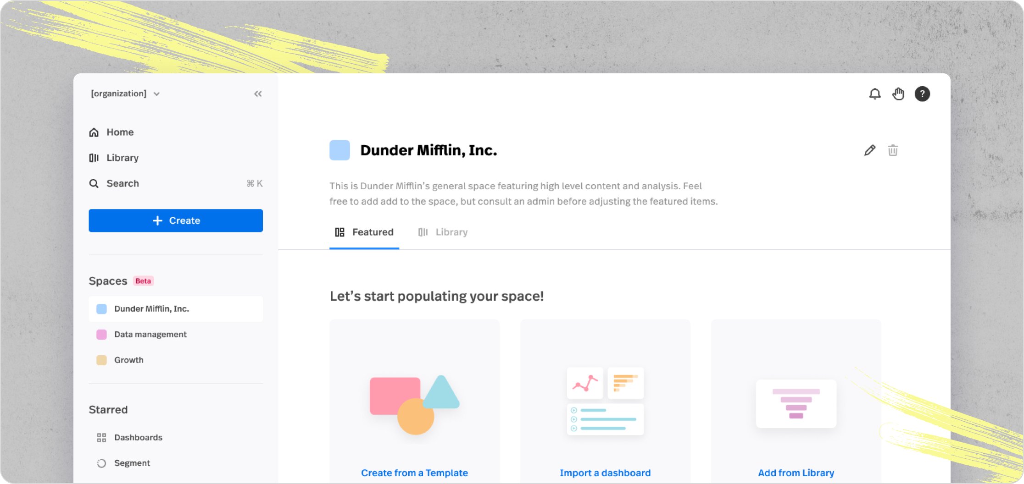Image resolution: width=1024 pixels, height=484 pixels.
Task: Click the 'Let's start populating your space!' heading
Action: pos(436,296)
